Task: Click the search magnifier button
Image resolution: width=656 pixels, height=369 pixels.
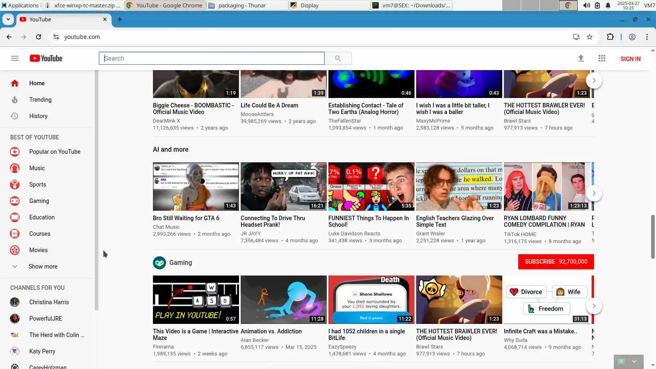Action: coord(338,58)
